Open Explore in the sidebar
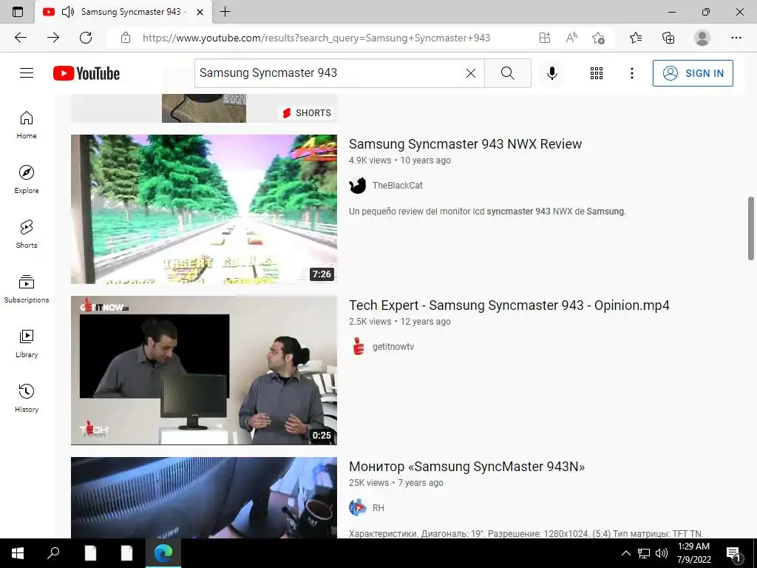 (x=27, y=180)
